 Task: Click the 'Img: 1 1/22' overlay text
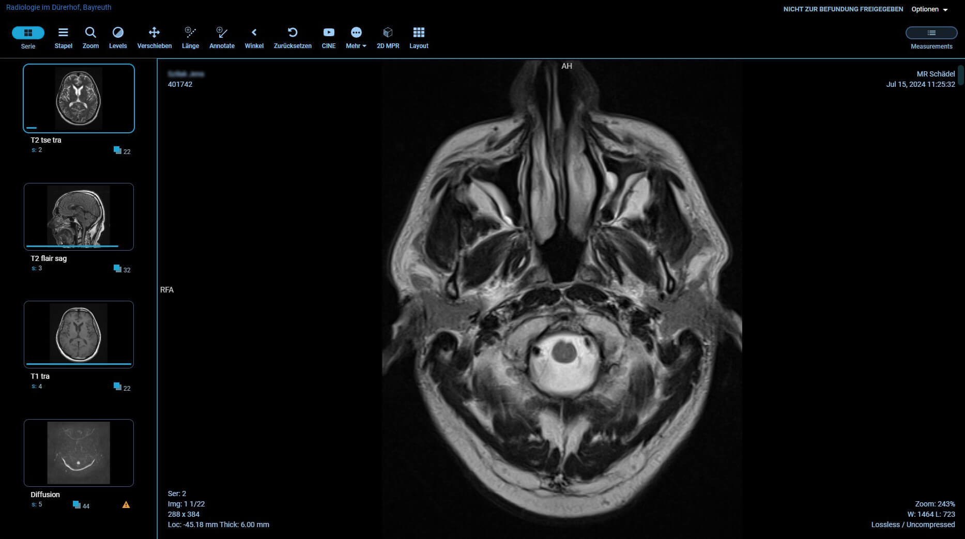tap(186, 504)
